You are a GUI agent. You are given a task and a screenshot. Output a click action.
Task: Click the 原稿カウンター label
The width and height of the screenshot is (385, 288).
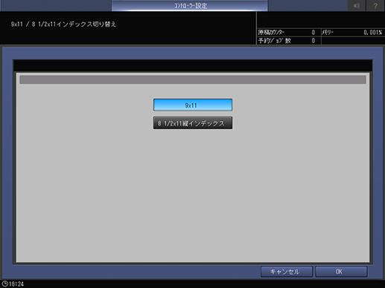[x=271, y=33]
